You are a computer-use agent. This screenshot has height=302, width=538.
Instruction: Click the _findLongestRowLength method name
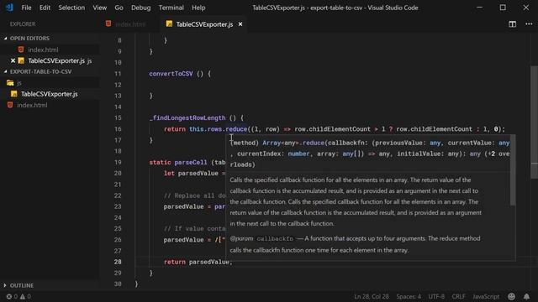pos(187,117)
